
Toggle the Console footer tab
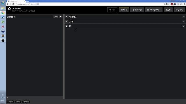(x=10, y=102)
